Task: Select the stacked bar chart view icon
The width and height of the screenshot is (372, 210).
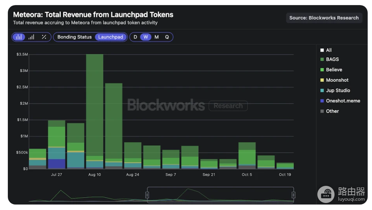Action: coord(19,37)
